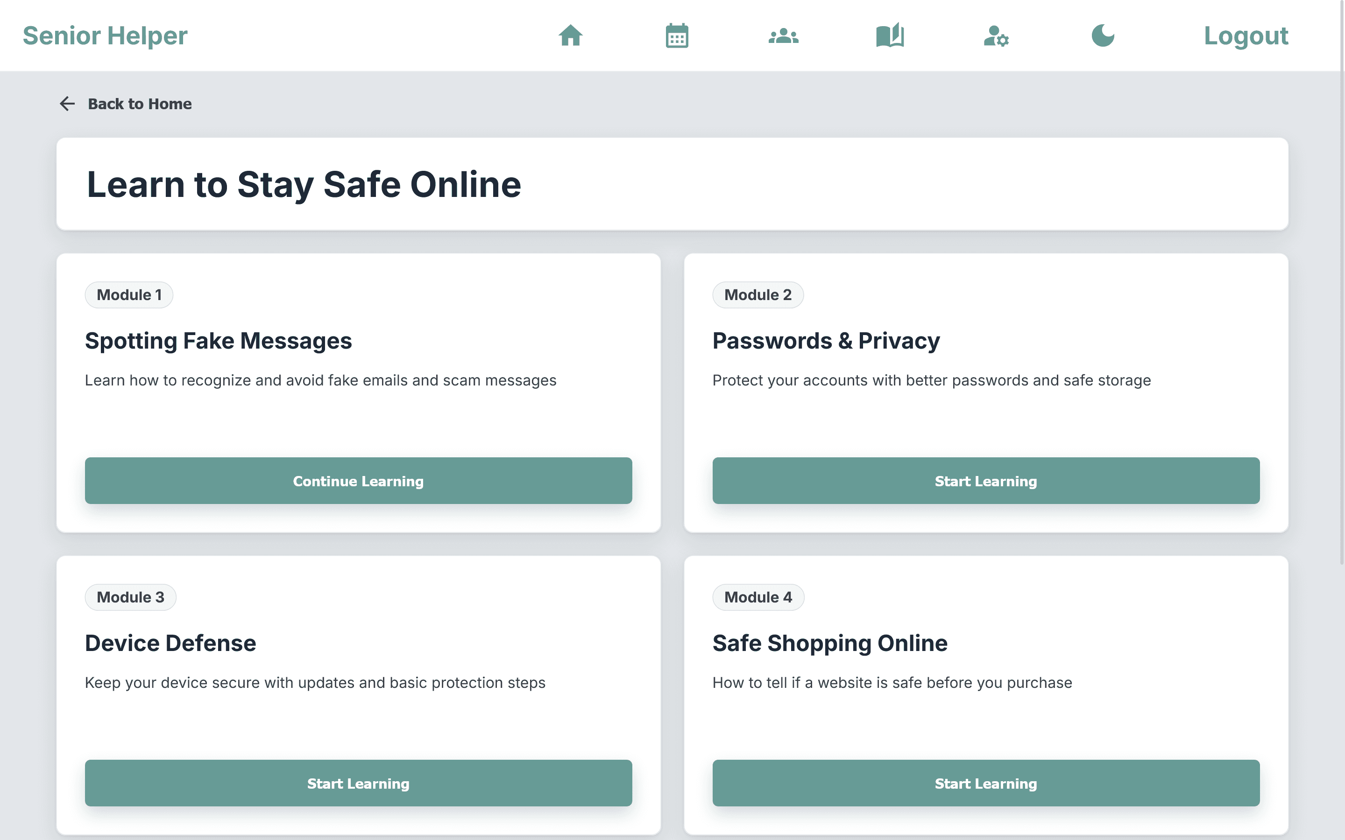The width and height of the screenshot is (1345, 840).
Task: Click the Learn to Stay Safe Online heading
Action: tap(304, 184)
